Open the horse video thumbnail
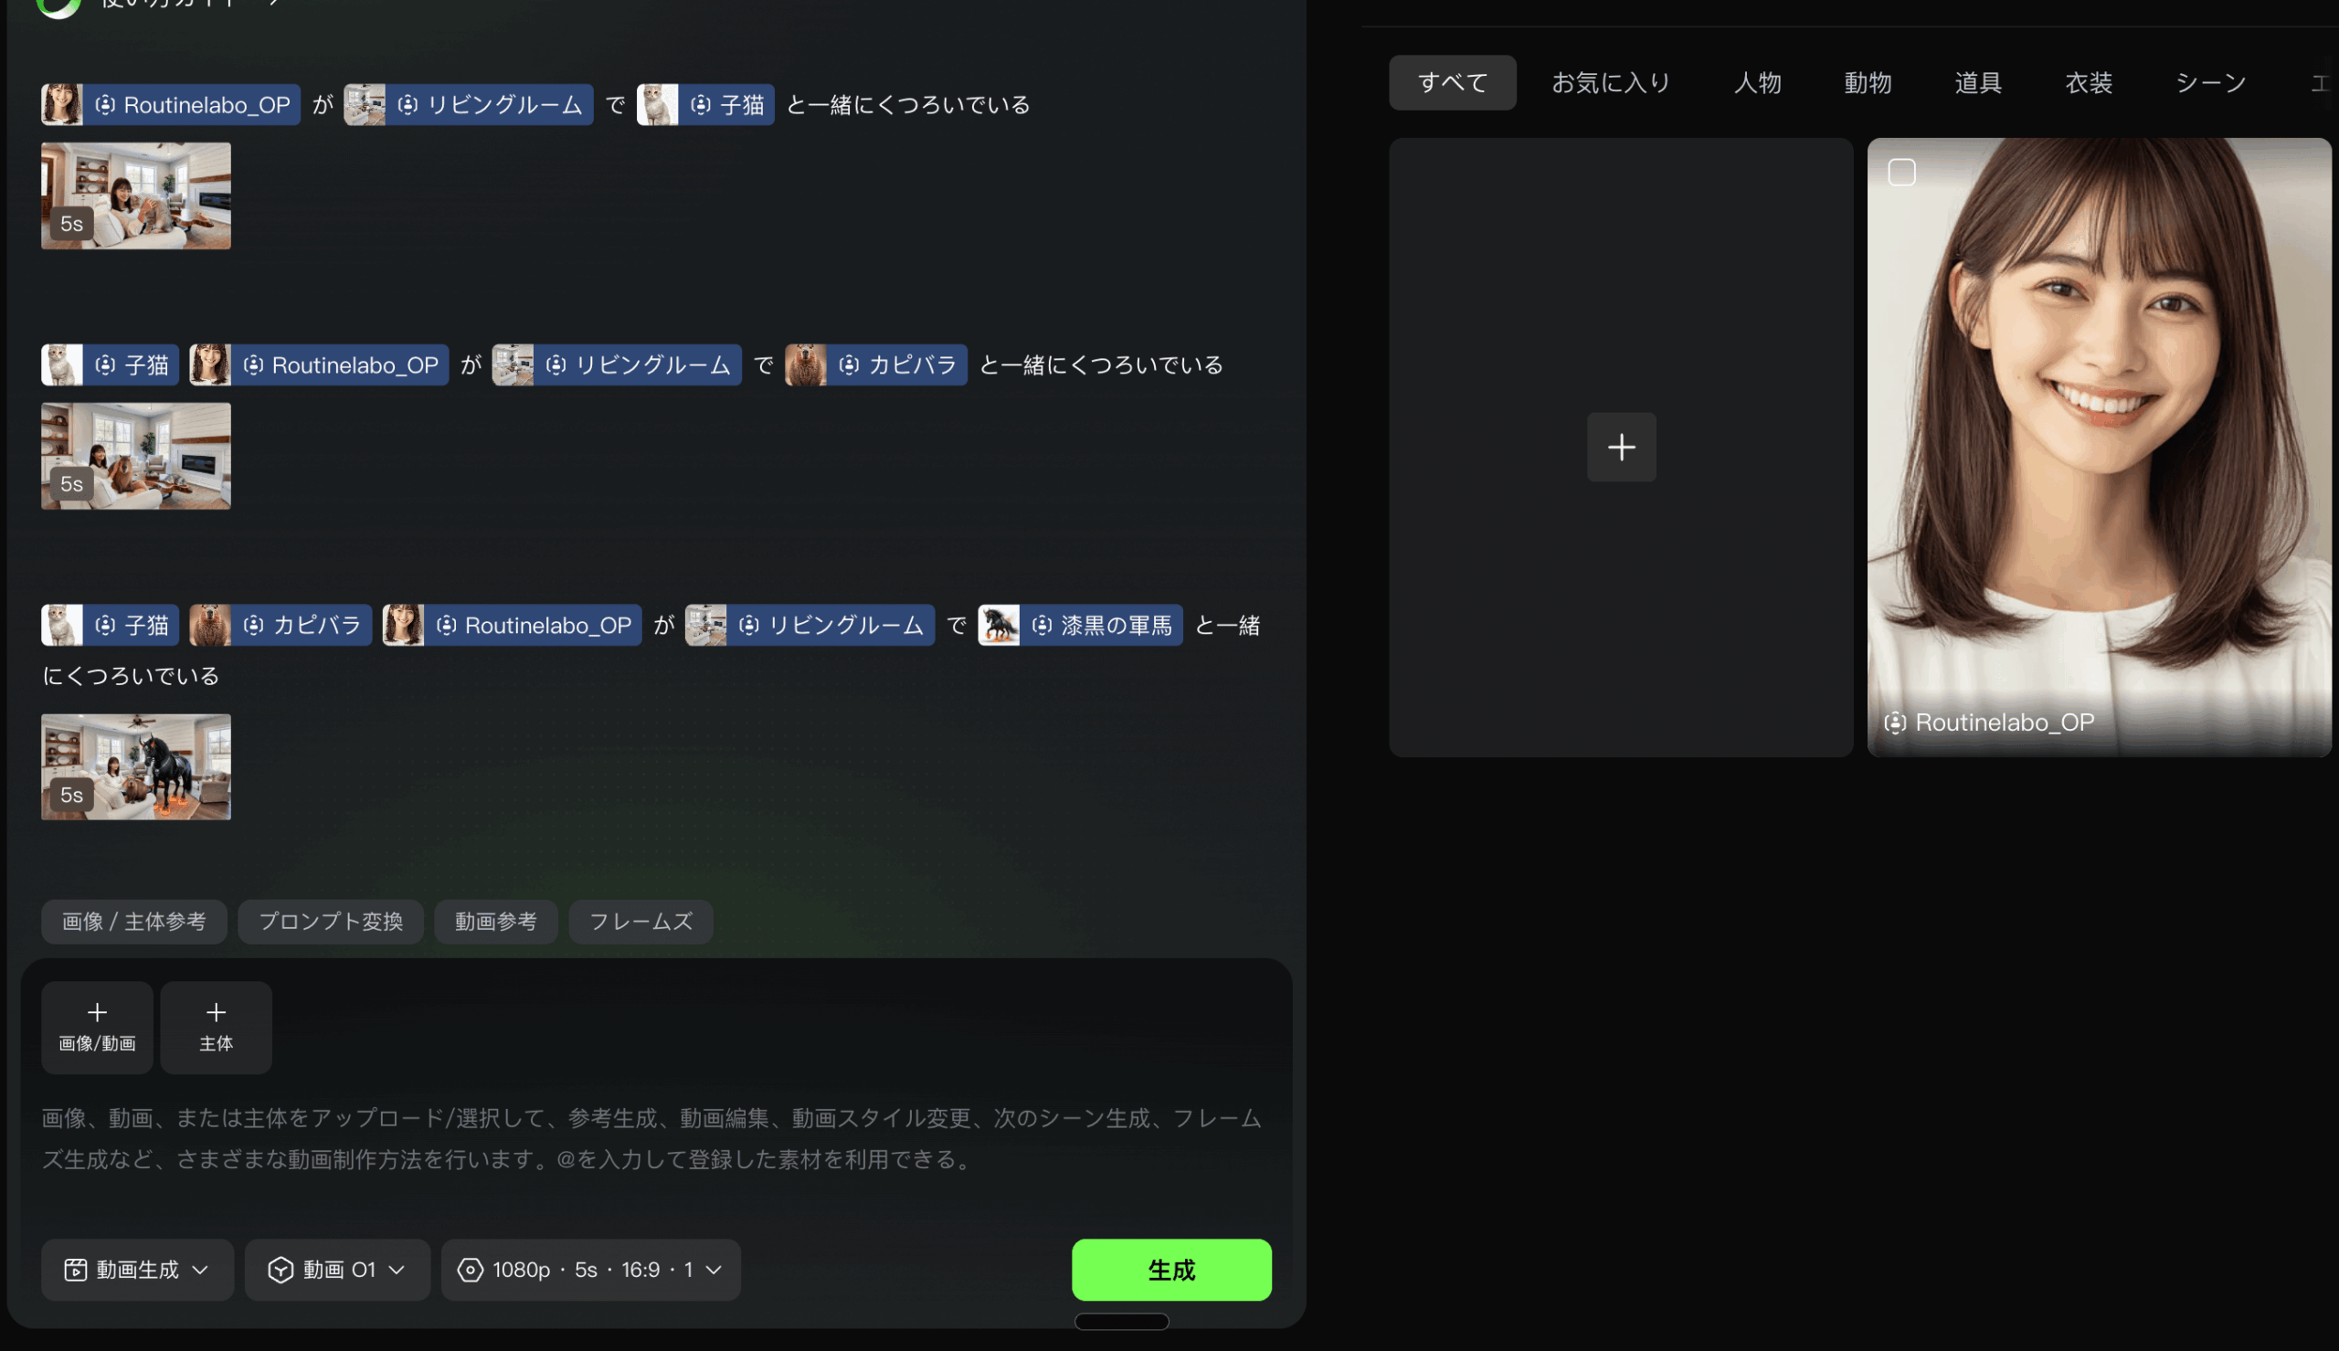Screen dimensions: 2339x1351 point(135,766)
